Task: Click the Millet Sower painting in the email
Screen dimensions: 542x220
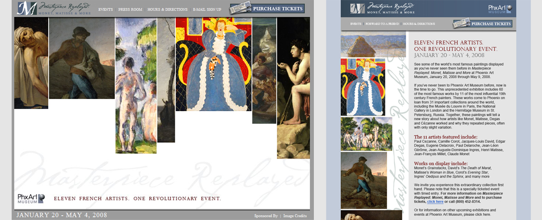Action: 364,180
